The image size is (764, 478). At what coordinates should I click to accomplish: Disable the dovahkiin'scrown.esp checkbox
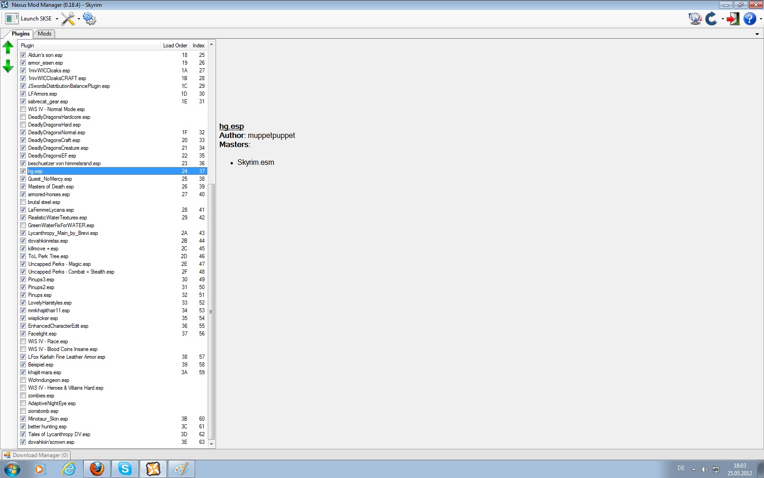[23, 442]
